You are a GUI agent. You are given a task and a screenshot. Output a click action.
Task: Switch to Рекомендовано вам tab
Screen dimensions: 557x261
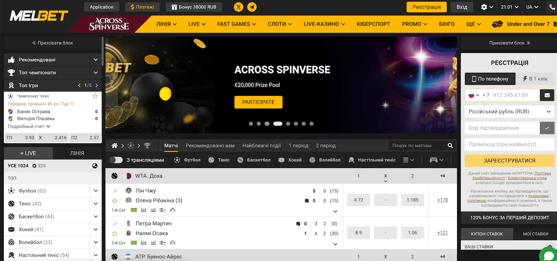210,145
